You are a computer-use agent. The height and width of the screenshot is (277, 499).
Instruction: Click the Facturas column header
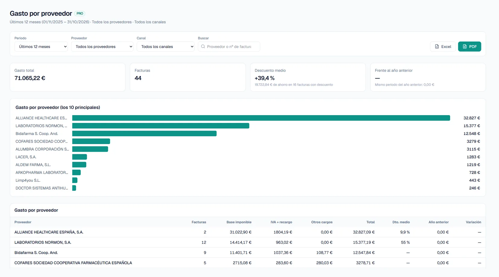pyautogui.click(x=199, y=222)
